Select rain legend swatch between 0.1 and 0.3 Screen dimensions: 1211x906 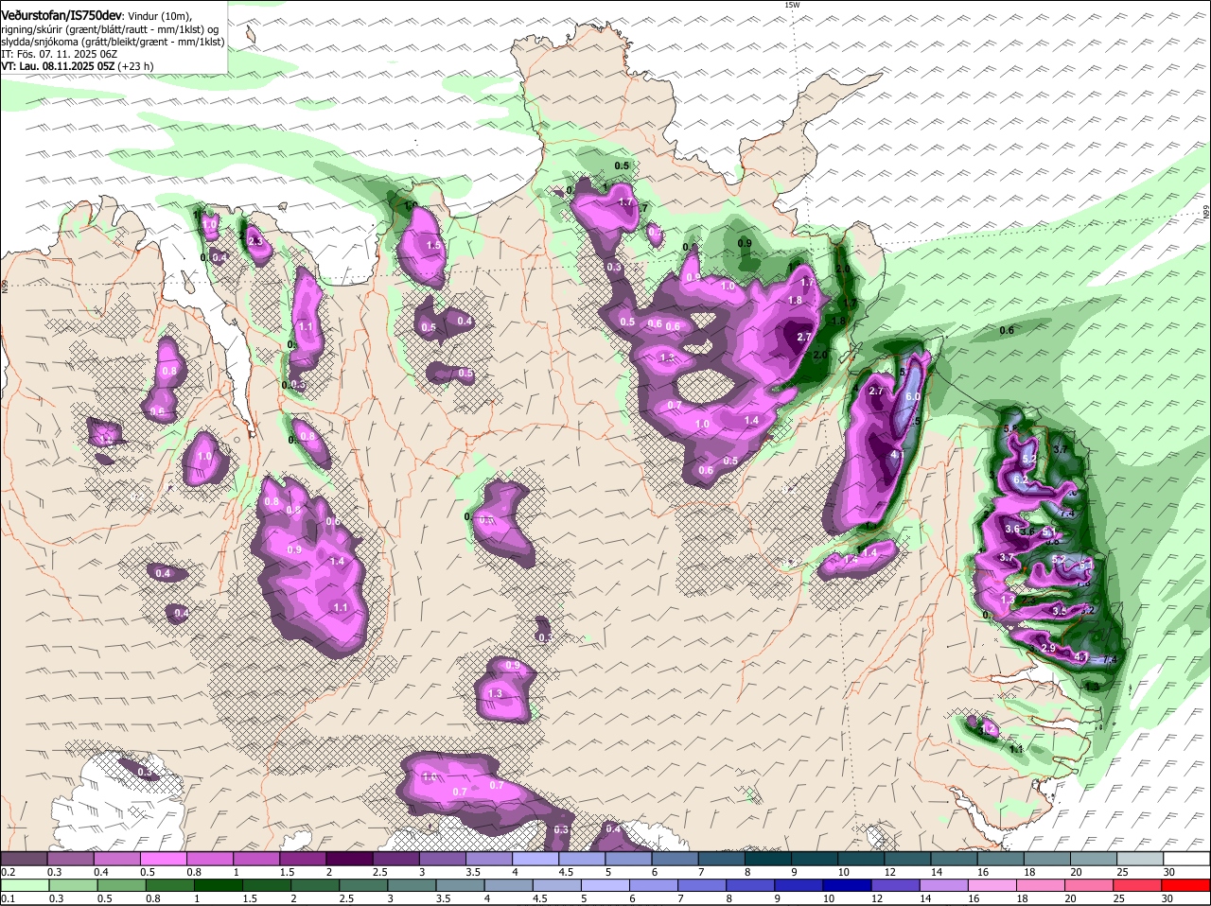(x=24, y=885)
